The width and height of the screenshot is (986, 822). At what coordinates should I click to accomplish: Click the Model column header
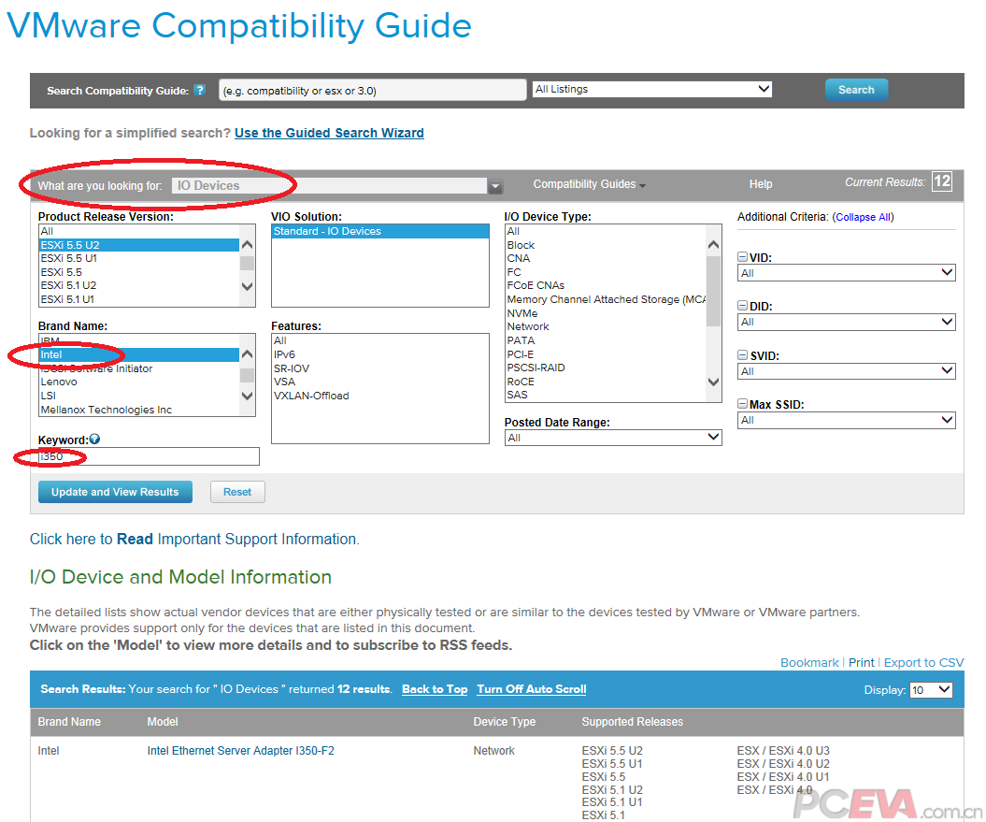pyautogui.click(x=163, y=721)
